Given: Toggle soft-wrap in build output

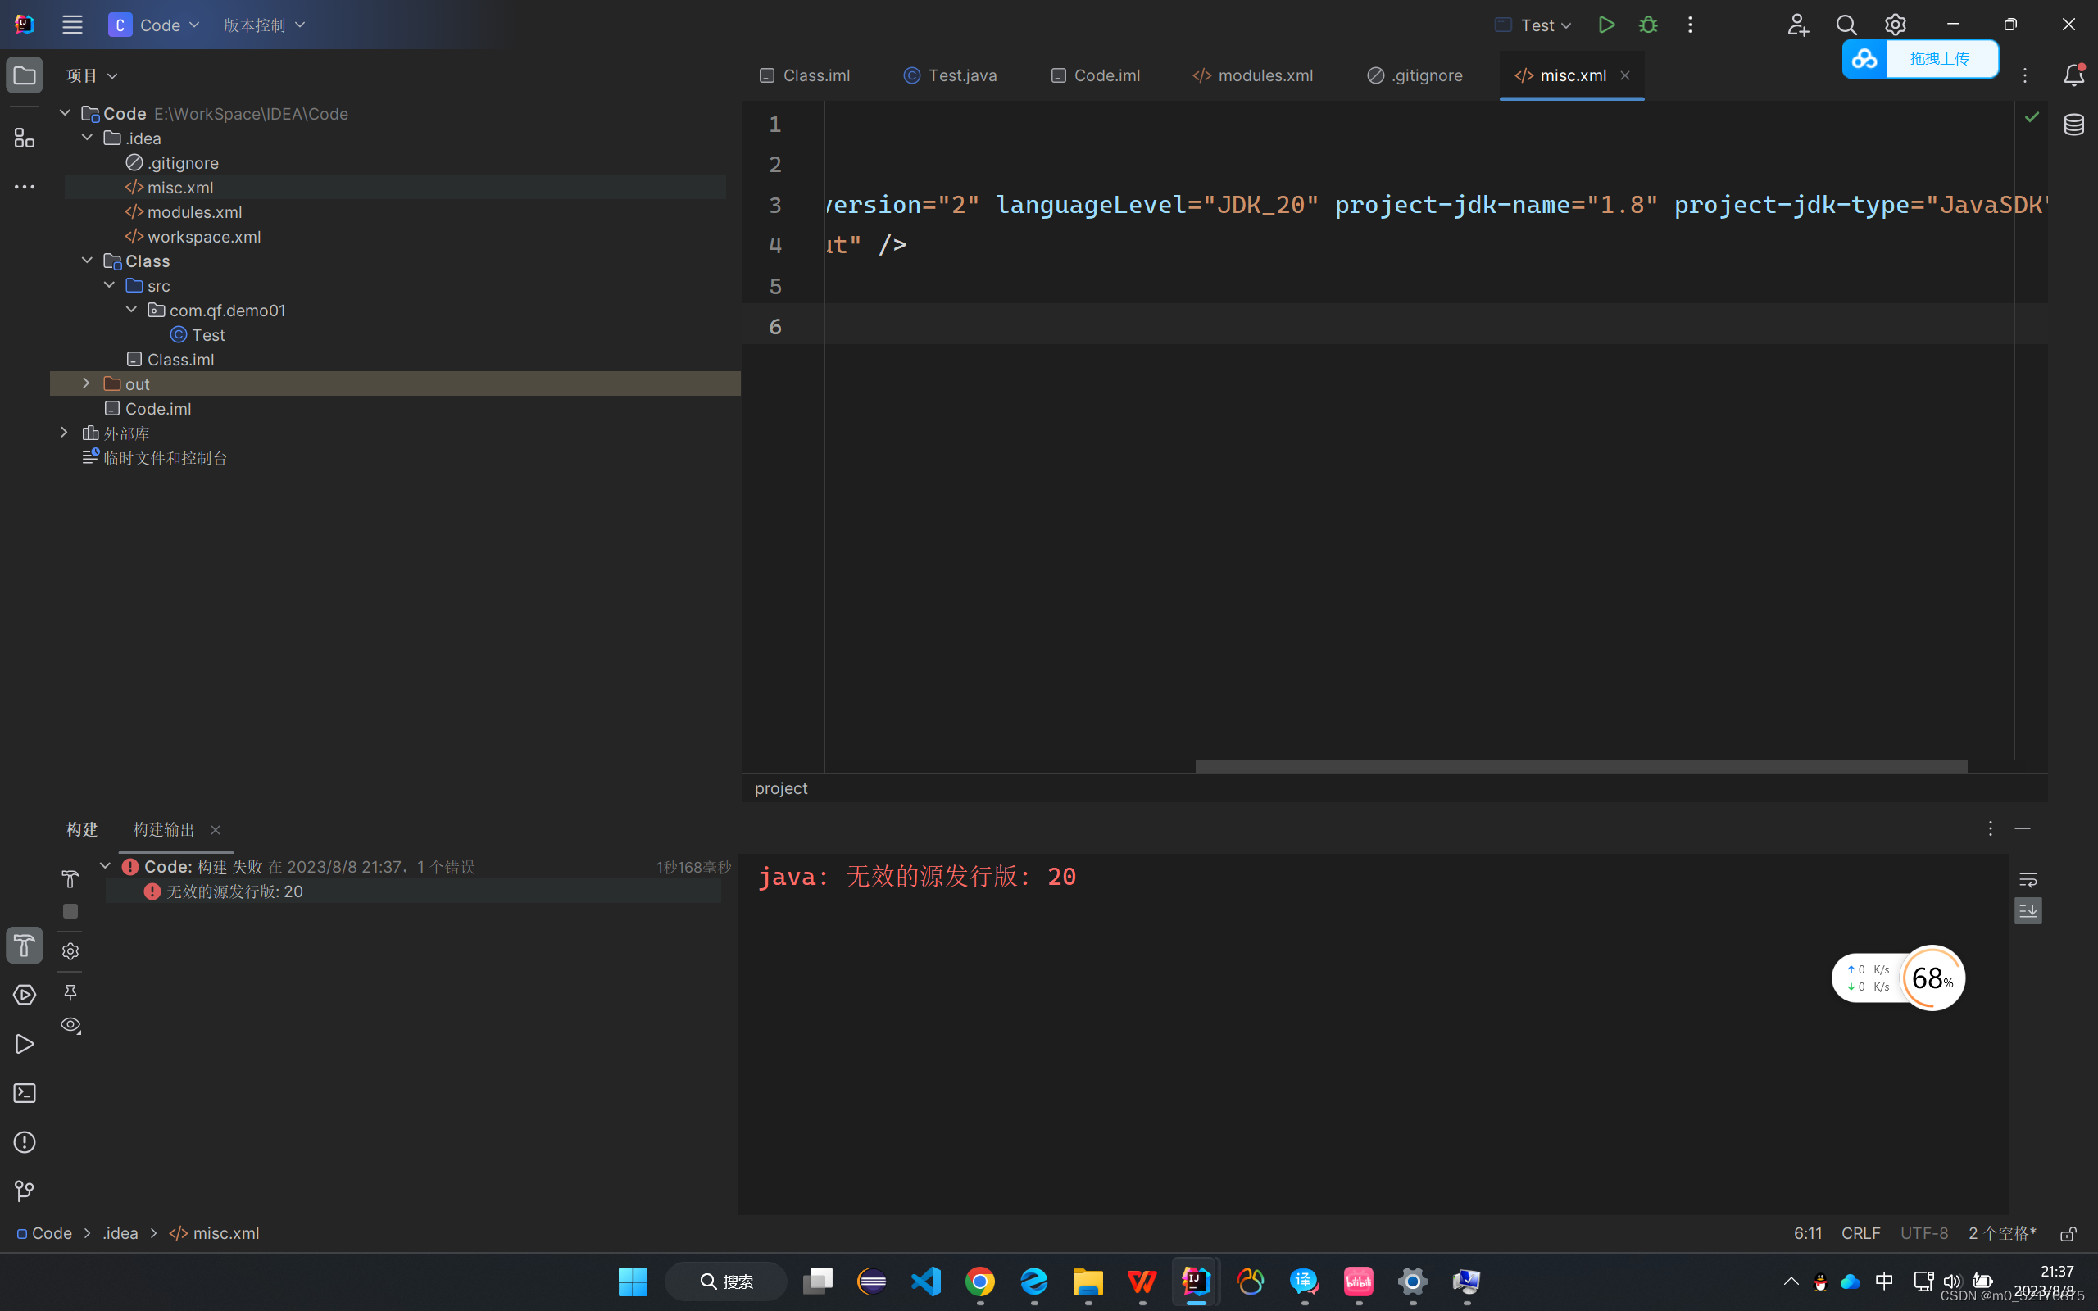Looking at the screenshot, I should click(x=2028, y=880).
